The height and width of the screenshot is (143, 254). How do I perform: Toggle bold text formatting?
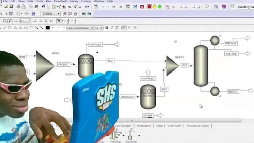click(107, 28)
